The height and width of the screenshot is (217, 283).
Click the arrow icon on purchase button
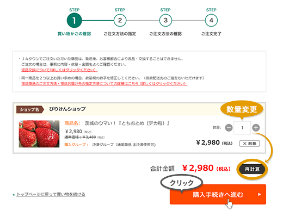pyautogui.click(x=260, y=194)
